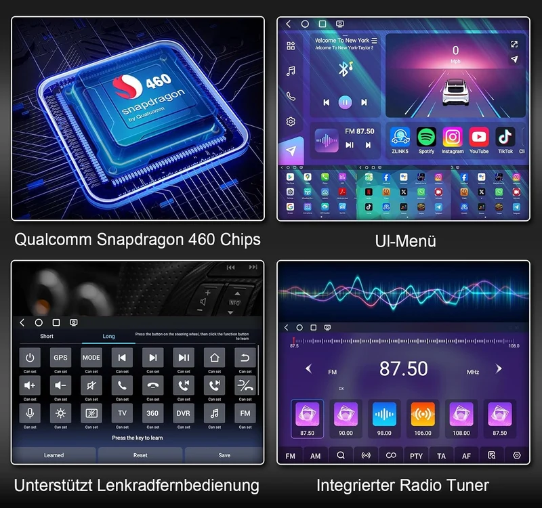Open settings gear in the UI menu sidebar
542x508 pixels.
pos(291,122)
